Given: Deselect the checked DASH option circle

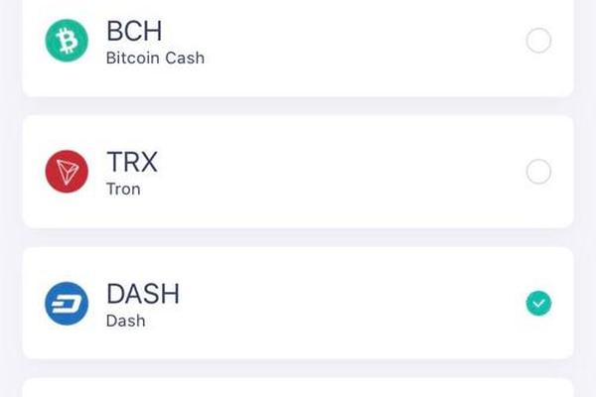Looking at the screenshot, I should tap(538, 303).
